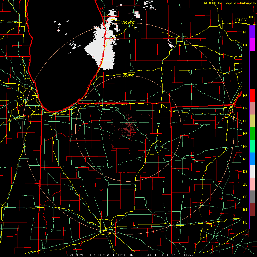The height and width of the screenshot is (257, 257).
Task: Click the GC legend label
Action: pyautogui.click(x=245, y=197)
